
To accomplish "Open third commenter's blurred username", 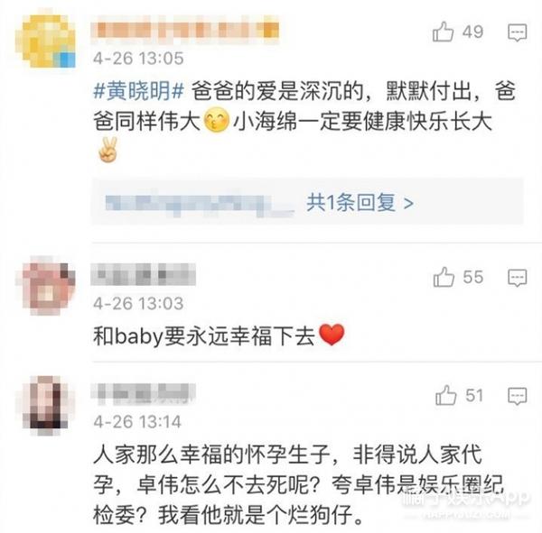I will 143,393.
